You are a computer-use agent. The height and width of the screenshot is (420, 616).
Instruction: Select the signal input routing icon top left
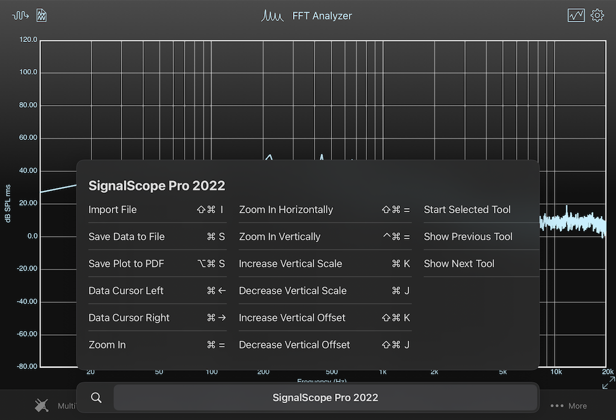pos(20,15)
